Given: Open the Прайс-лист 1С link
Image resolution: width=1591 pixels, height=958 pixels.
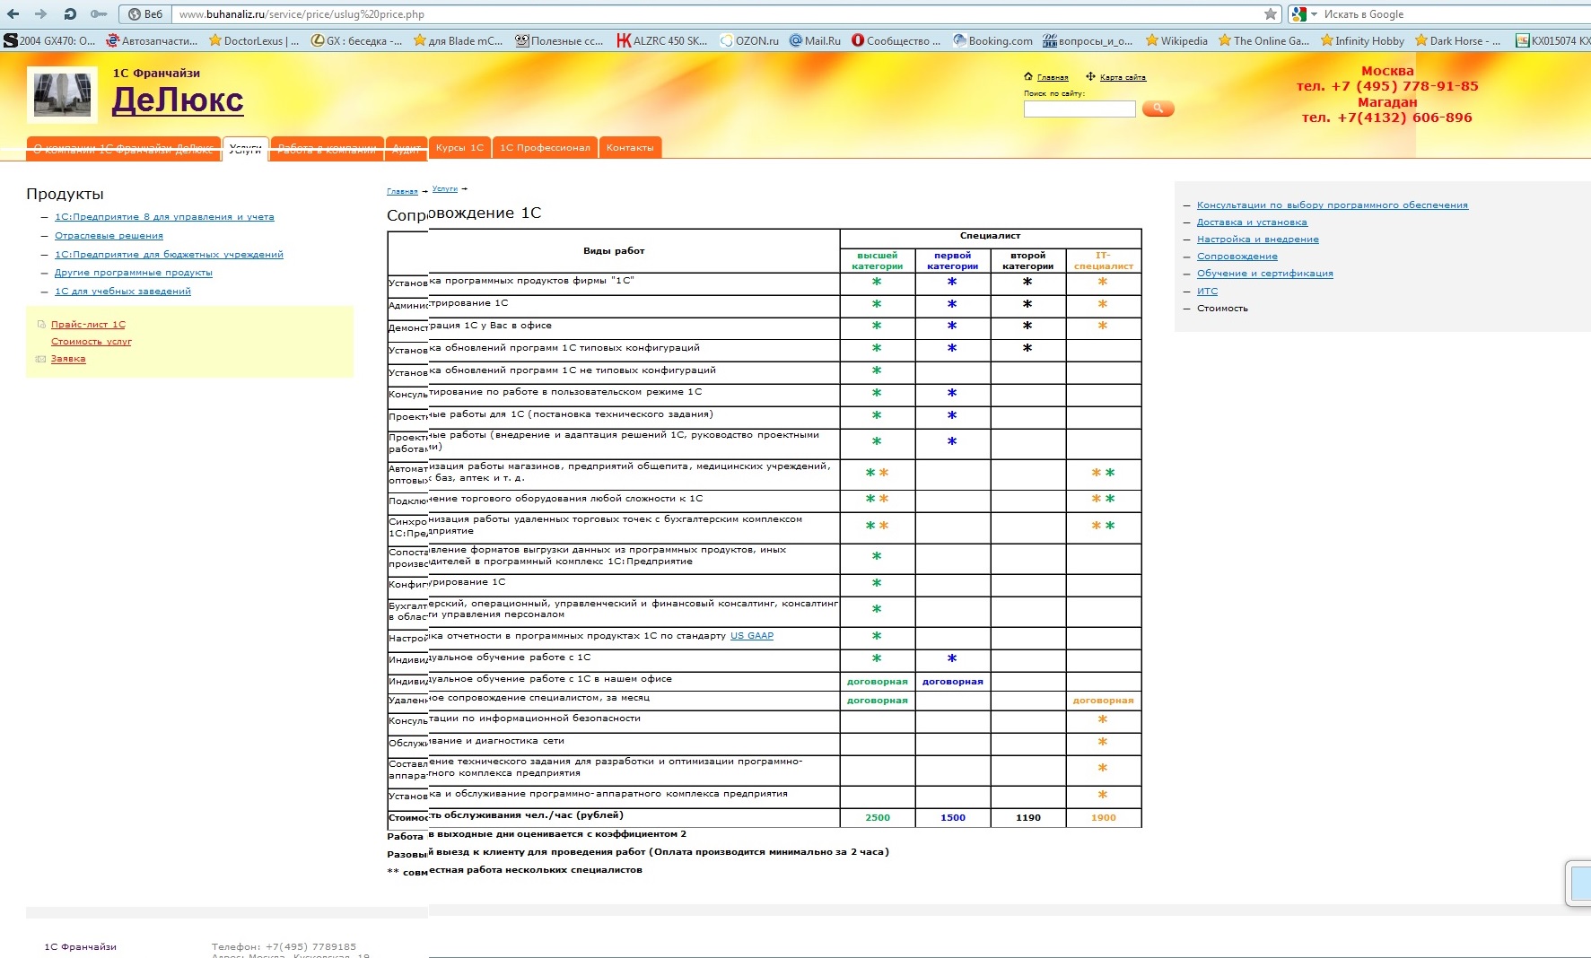Looking at the screenshot, I should (88, 325).
